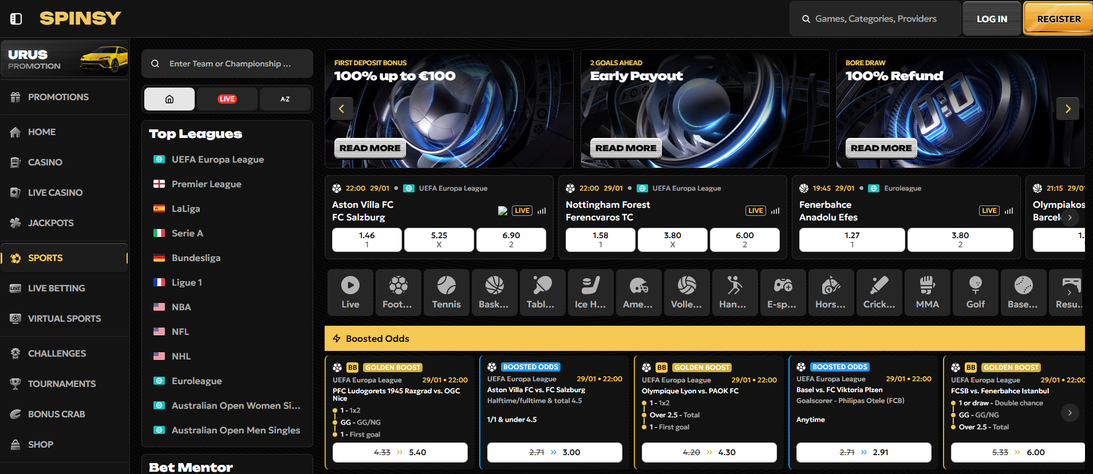Pick the draw at 3.80 for Nottingham Forest

click(x=673, y=240)
